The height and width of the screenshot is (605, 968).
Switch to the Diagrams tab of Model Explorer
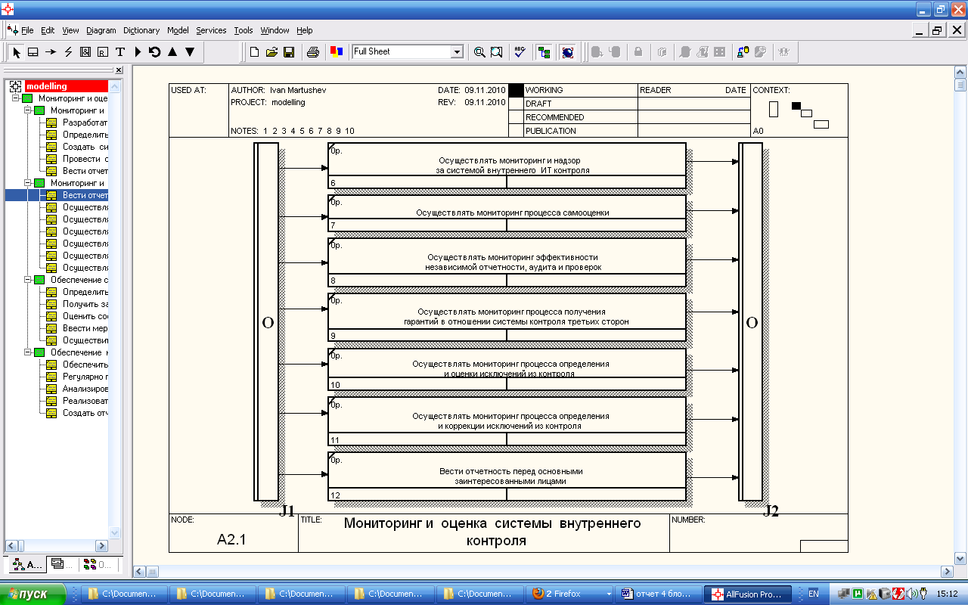tap(62, 564)
